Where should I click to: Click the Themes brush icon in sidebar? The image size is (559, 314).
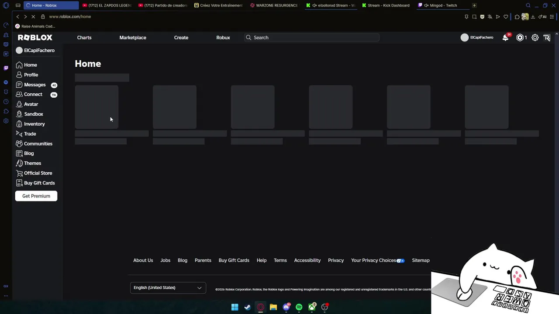coord(19,163)
